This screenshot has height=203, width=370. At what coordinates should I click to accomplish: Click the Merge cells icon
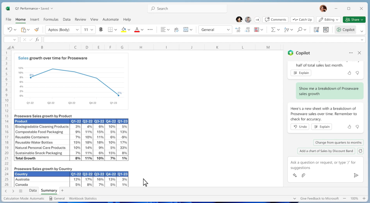pos(186,30)
